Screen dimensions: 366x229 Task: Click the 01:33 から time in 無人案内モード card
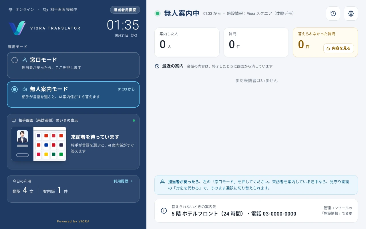(126, 89)
